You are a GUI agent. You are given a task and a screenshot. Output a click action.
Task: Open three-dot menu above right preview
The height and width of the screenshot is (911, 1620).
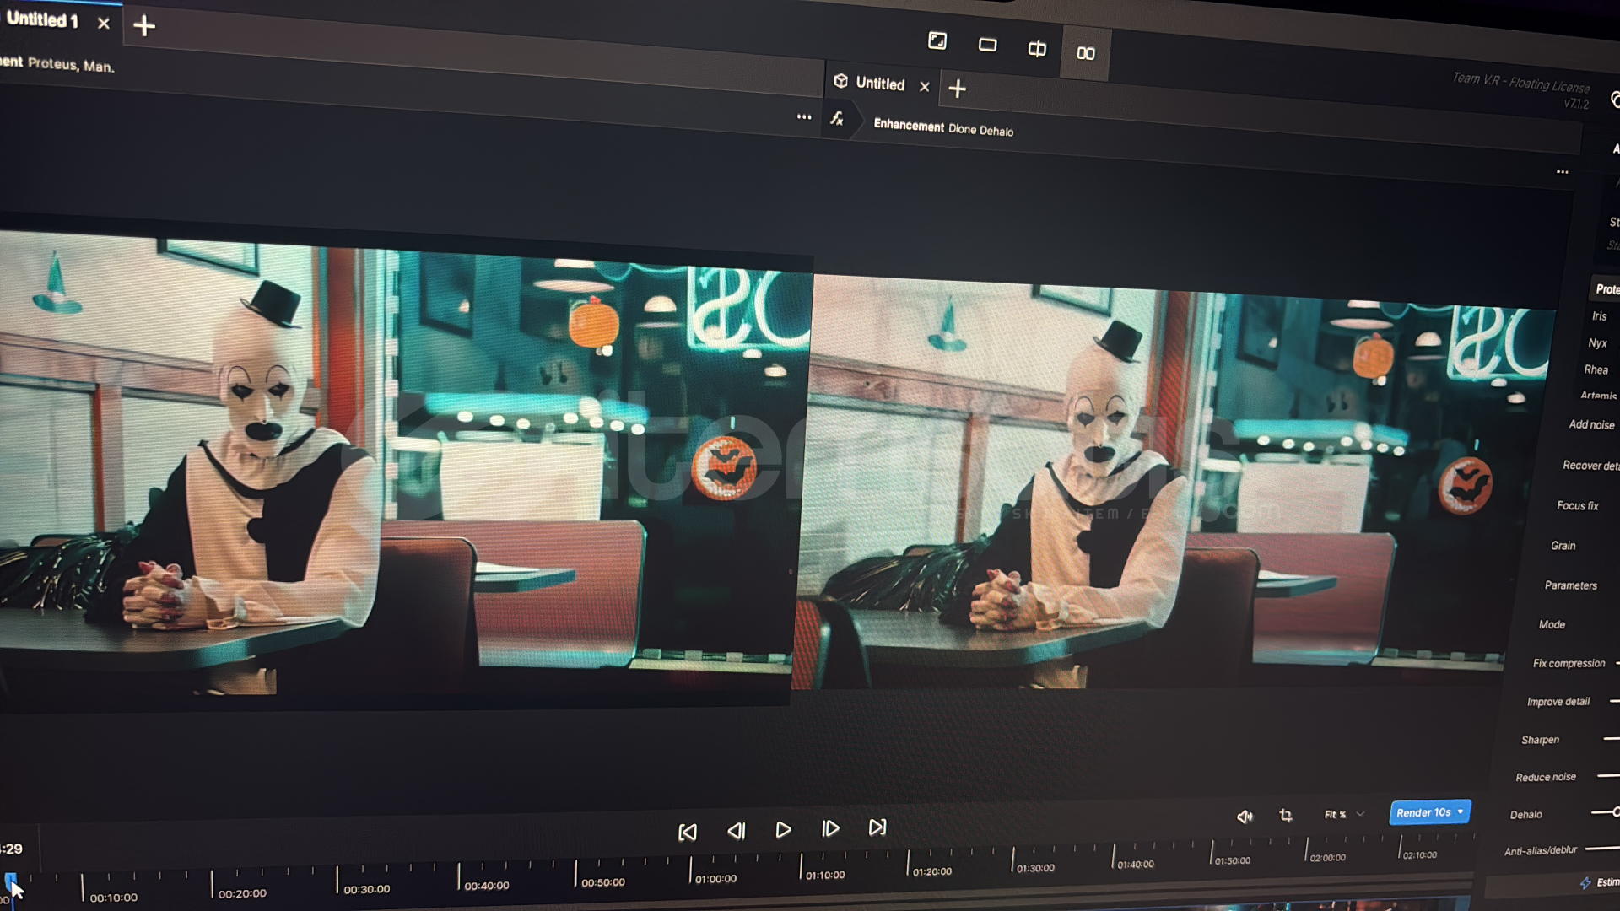pyautogui.click(x=1563, y=172)
